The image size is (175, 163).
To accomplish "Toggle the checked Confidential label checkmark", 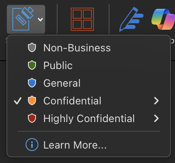I will [x=18, y=101].
